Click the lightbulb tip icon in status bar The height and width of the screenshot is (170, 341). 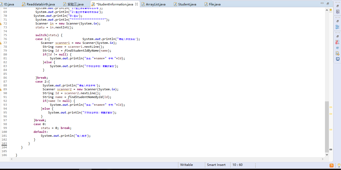click(339, 165)
